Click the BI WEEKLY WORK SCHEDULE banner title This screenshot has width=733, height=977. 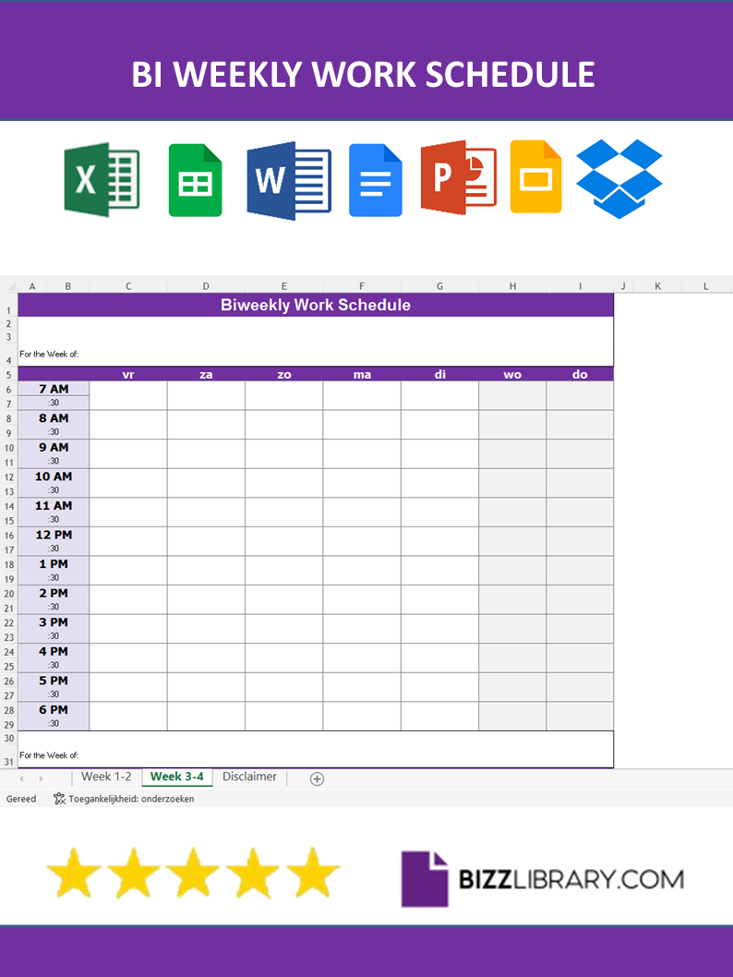[x=363, y=74]
